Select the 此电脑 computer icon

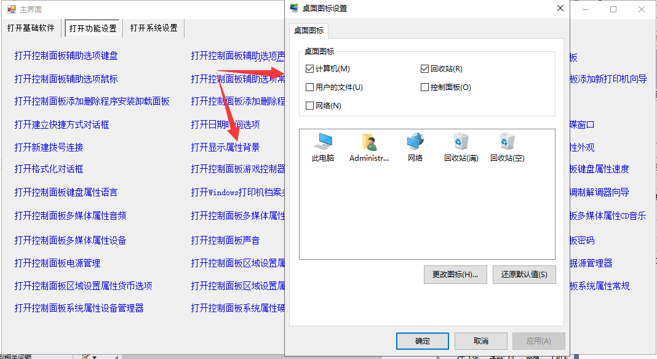pos(322,142)
